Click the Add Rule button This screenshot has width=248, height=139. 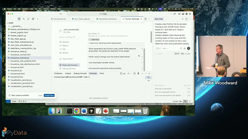[94, 40]
